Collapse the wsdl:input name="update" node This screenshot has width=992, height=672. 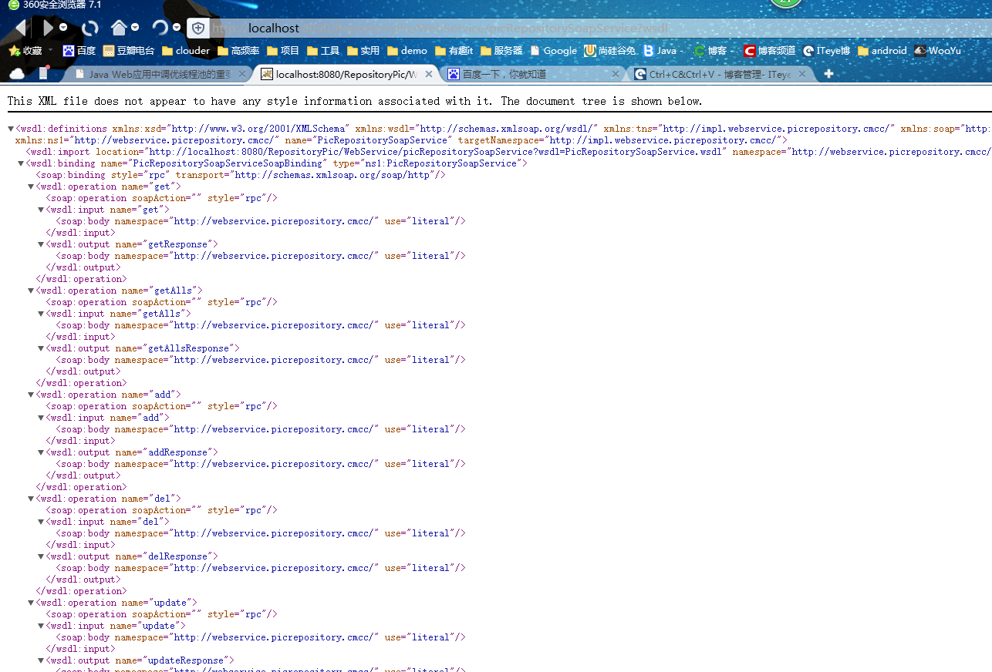(x=41, y=626)
